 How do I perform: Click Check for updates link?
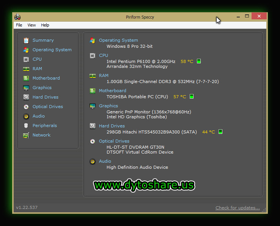click(x=238, y=208)
